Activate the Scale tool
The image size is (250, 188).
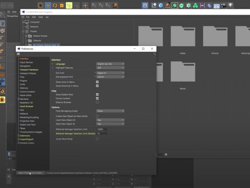click(x=62, y=5)
